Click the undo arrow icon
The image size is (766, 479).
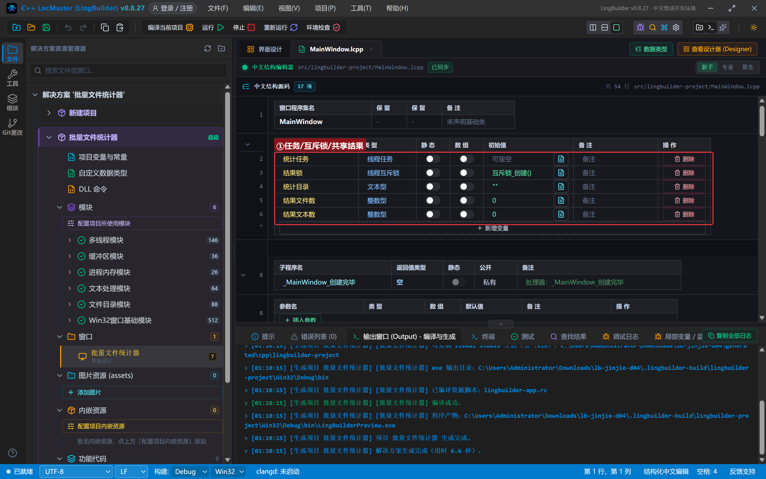click(68, 28)
